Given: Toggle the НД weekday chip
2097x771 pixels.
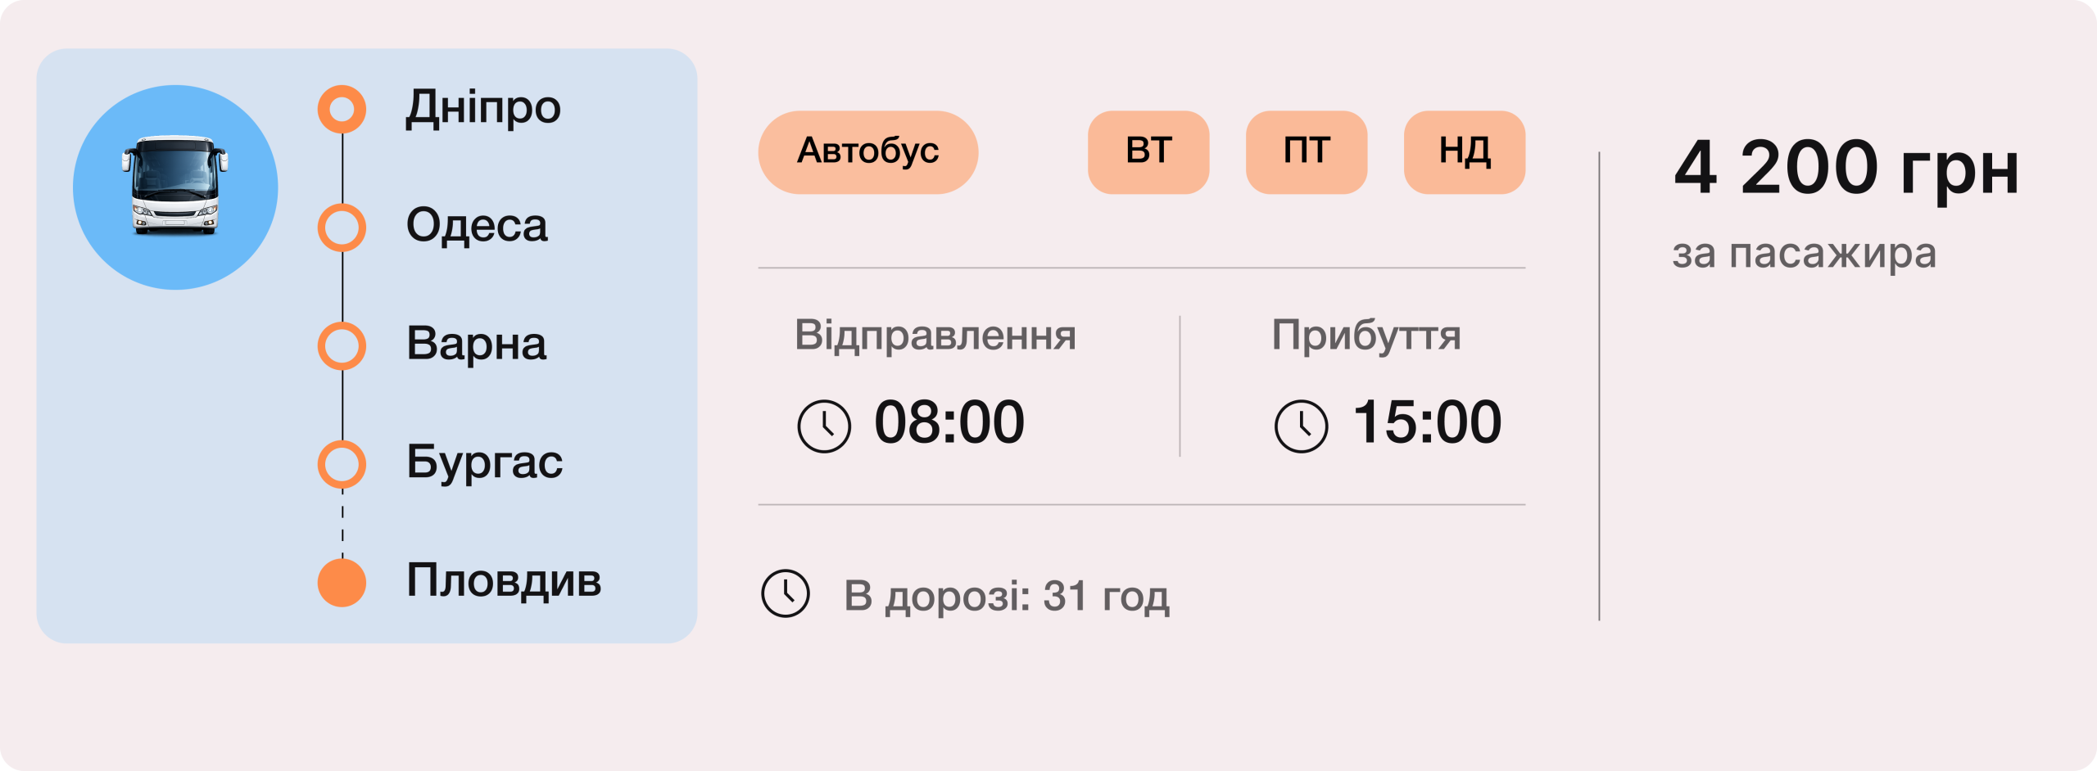Looking at the screenshot, I should (1465, 152).
